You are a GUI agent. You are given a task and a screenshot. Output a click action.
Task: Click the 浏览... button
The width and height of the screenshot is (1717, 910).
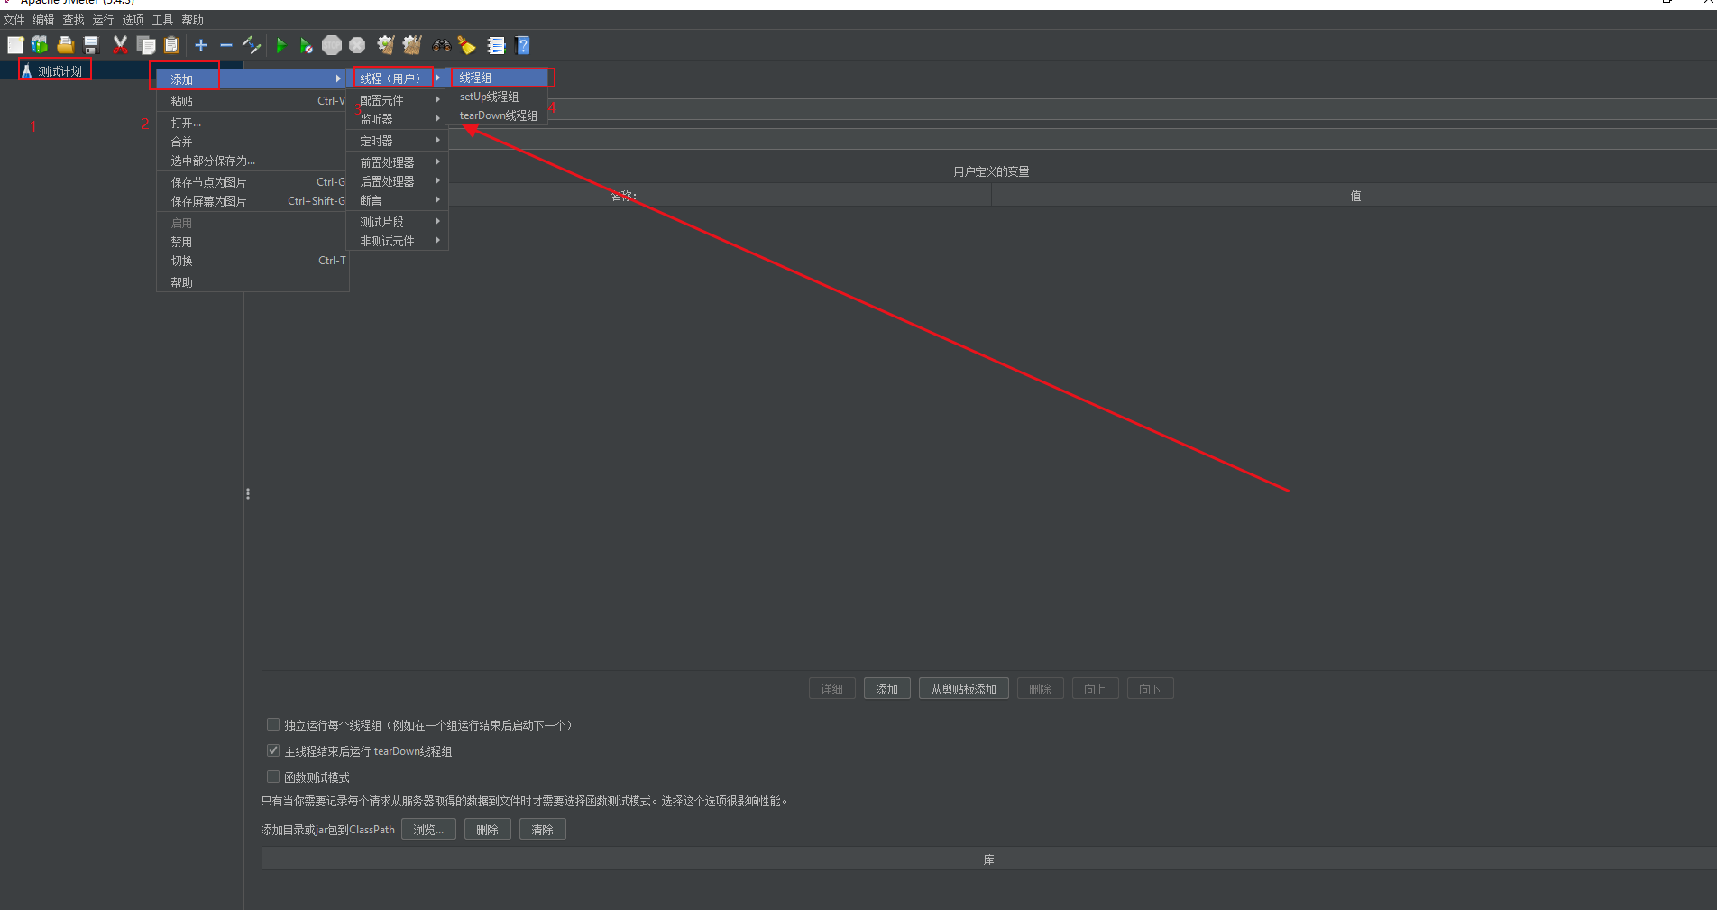pos(428,830)
